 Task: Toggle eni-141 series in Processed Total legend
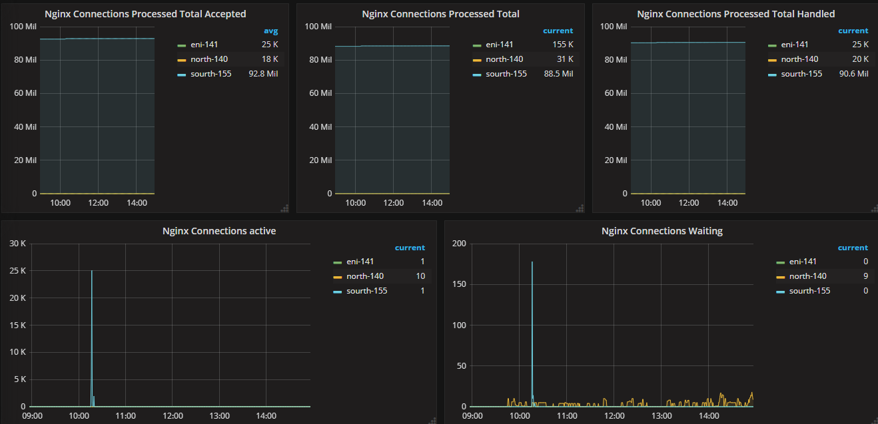(500, 45)
